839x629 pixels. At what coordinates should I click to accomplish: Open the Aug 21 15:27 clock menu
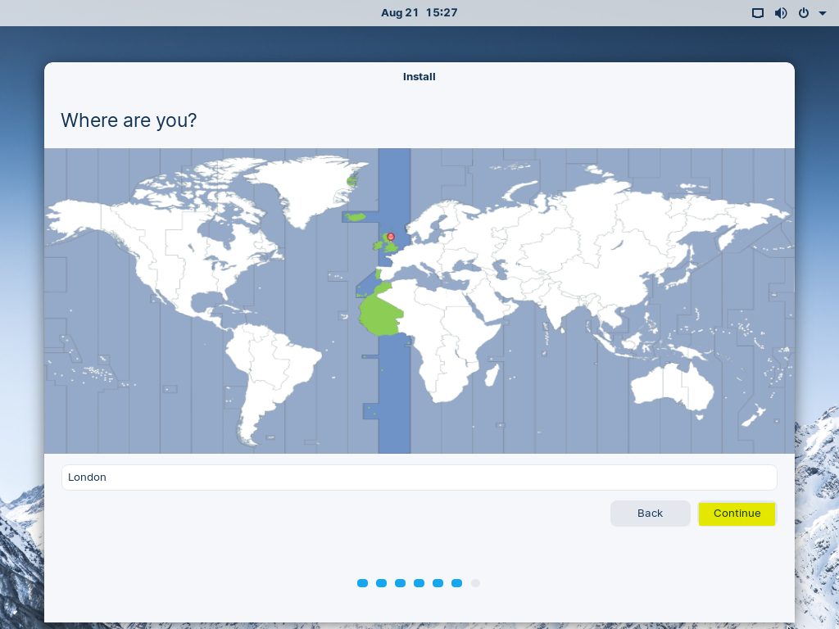click(x=419, y=13)
